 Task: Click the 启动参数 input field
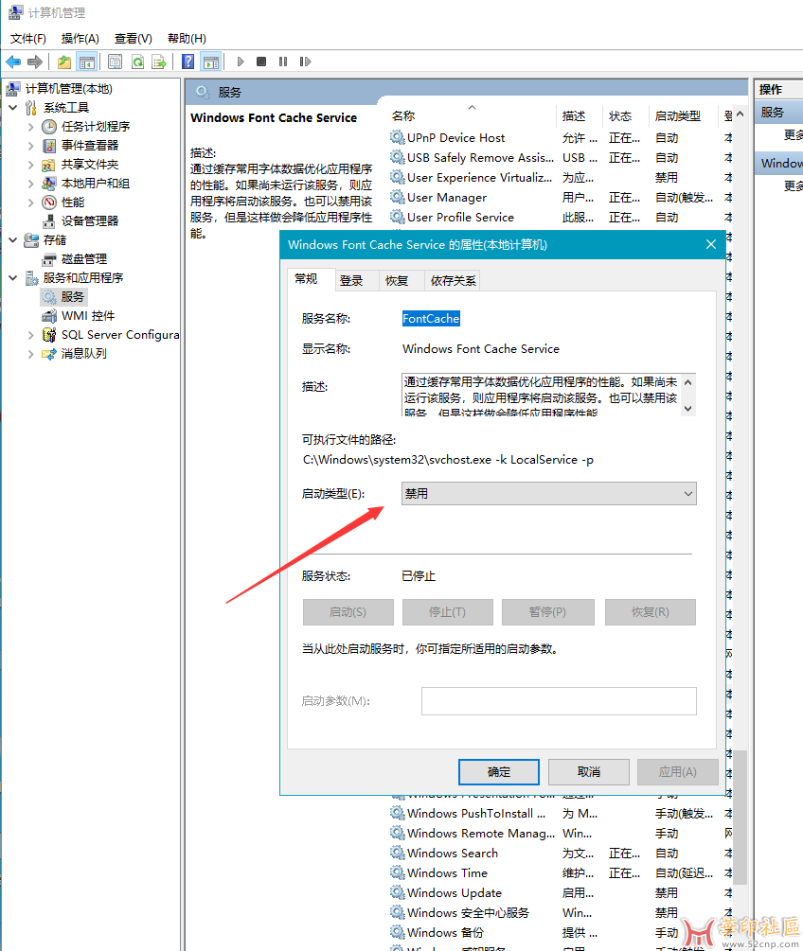click(x=559, y=701)
